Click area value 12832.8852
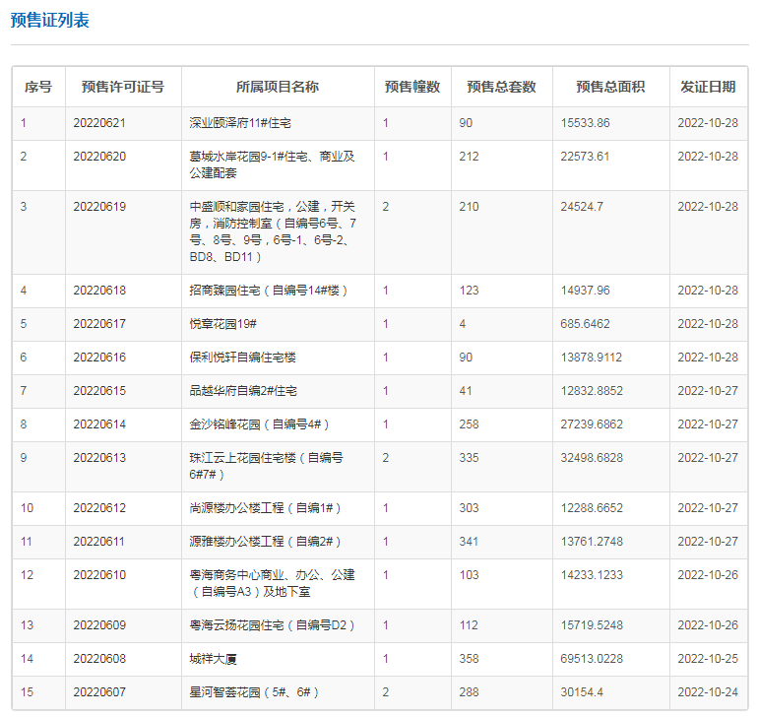This screenshot has width=757, height=717. pos(592,391)
